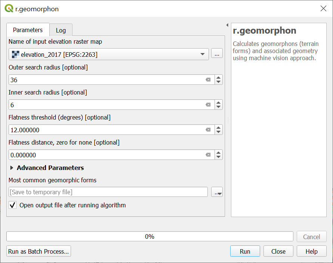This screenshot has height=263, width=333.
Task: Increase the Outer search radius spinner
Action: coord(219,77)
